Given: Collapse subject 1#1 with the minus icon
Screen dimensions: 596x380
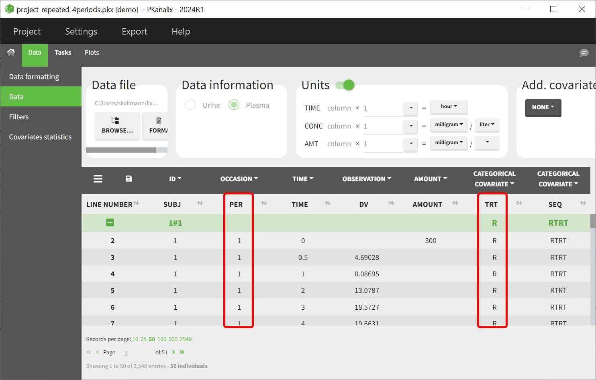Looking at the screenshot, I should click(x=110, y=223).
